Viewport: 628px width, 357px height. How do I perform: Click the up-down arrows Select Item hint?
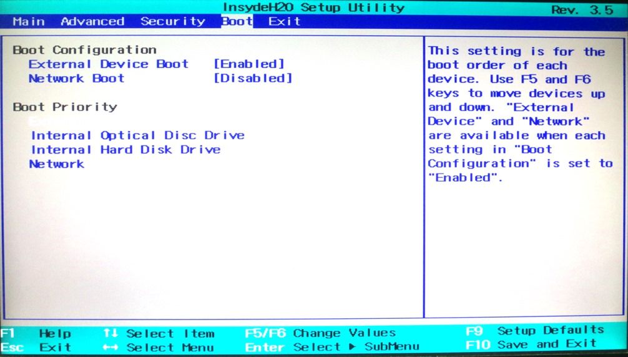(159, 333)
